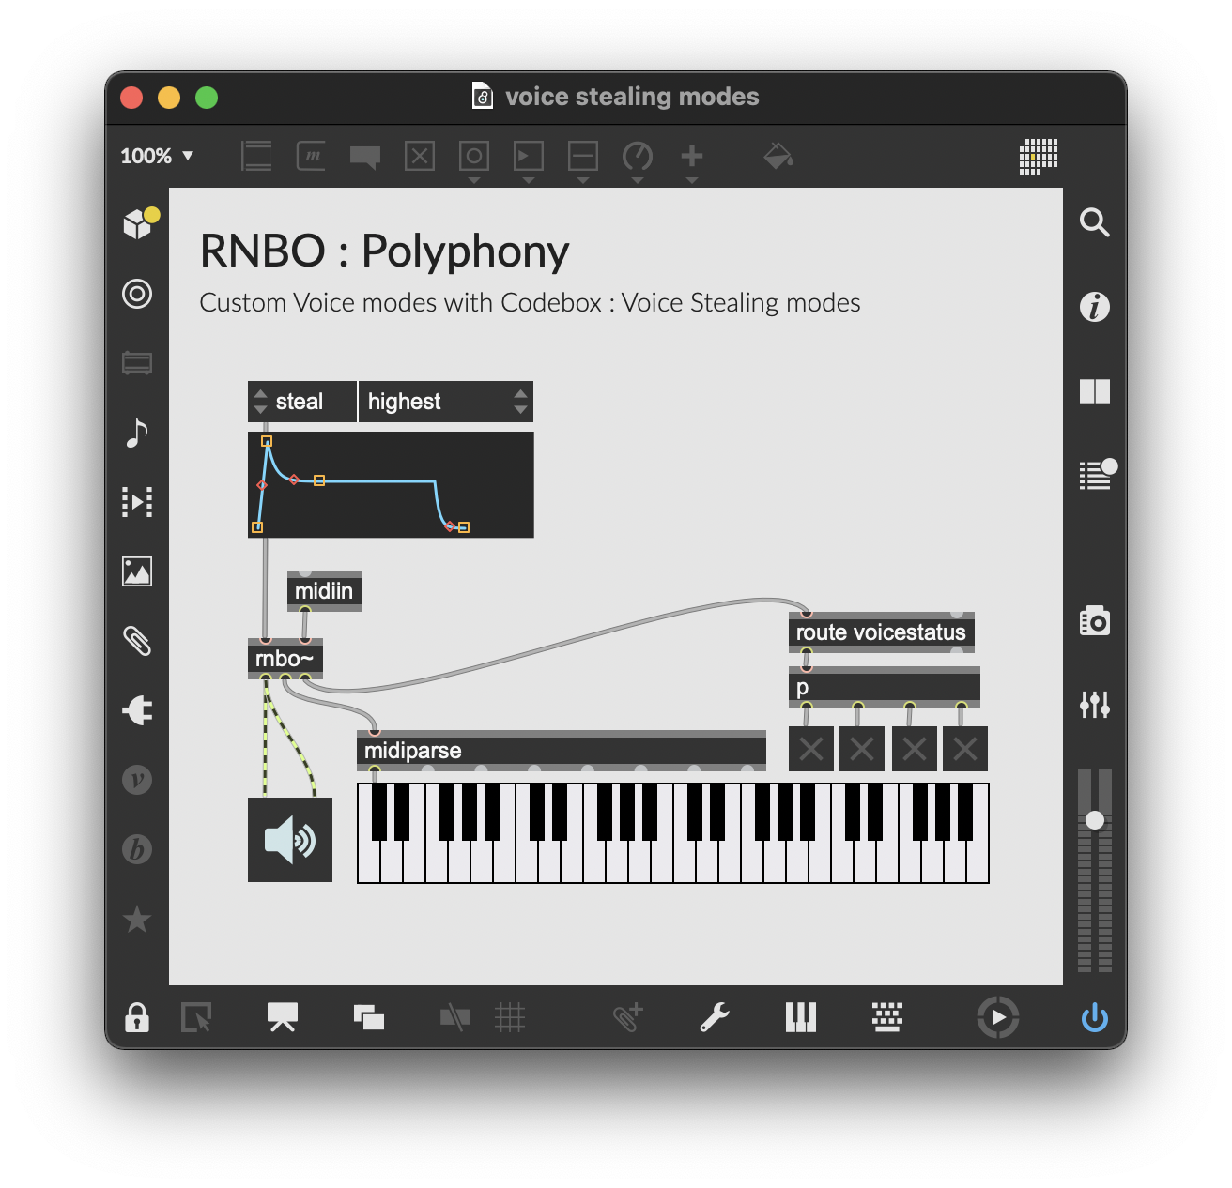The image size is (1232, 1188).
Task: Select the rnbo~ object box
Action: (x=285, y=659)
